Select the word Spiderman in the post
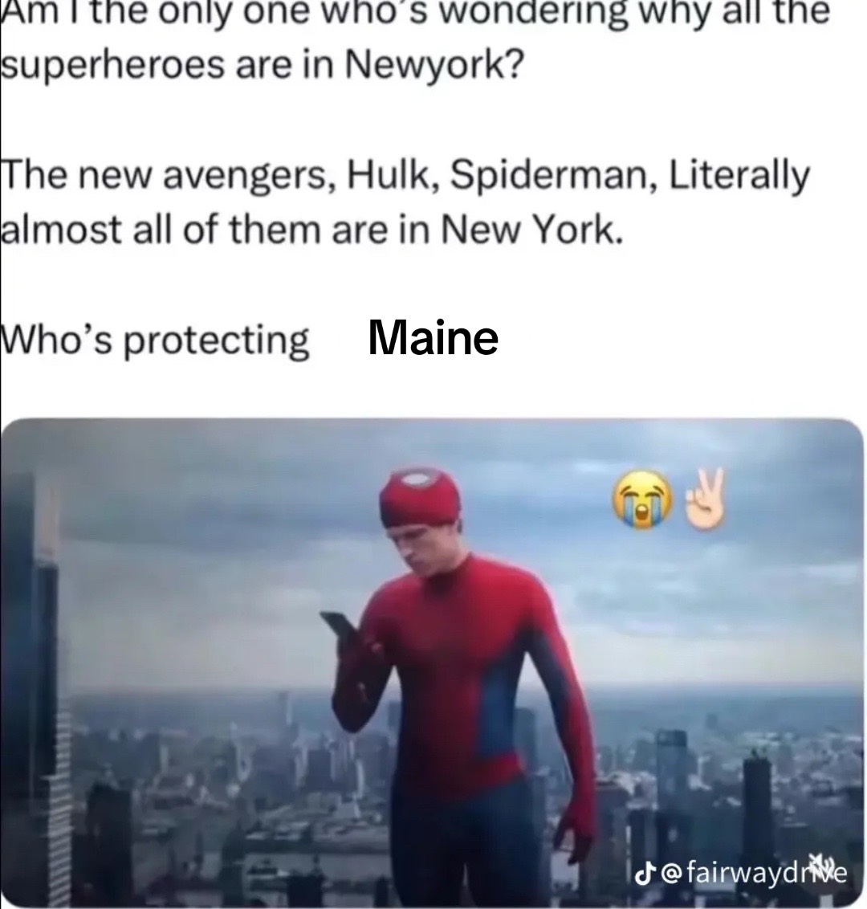This screenshot has height=909, width=867. pyautogui.click(x=552, y=175)
